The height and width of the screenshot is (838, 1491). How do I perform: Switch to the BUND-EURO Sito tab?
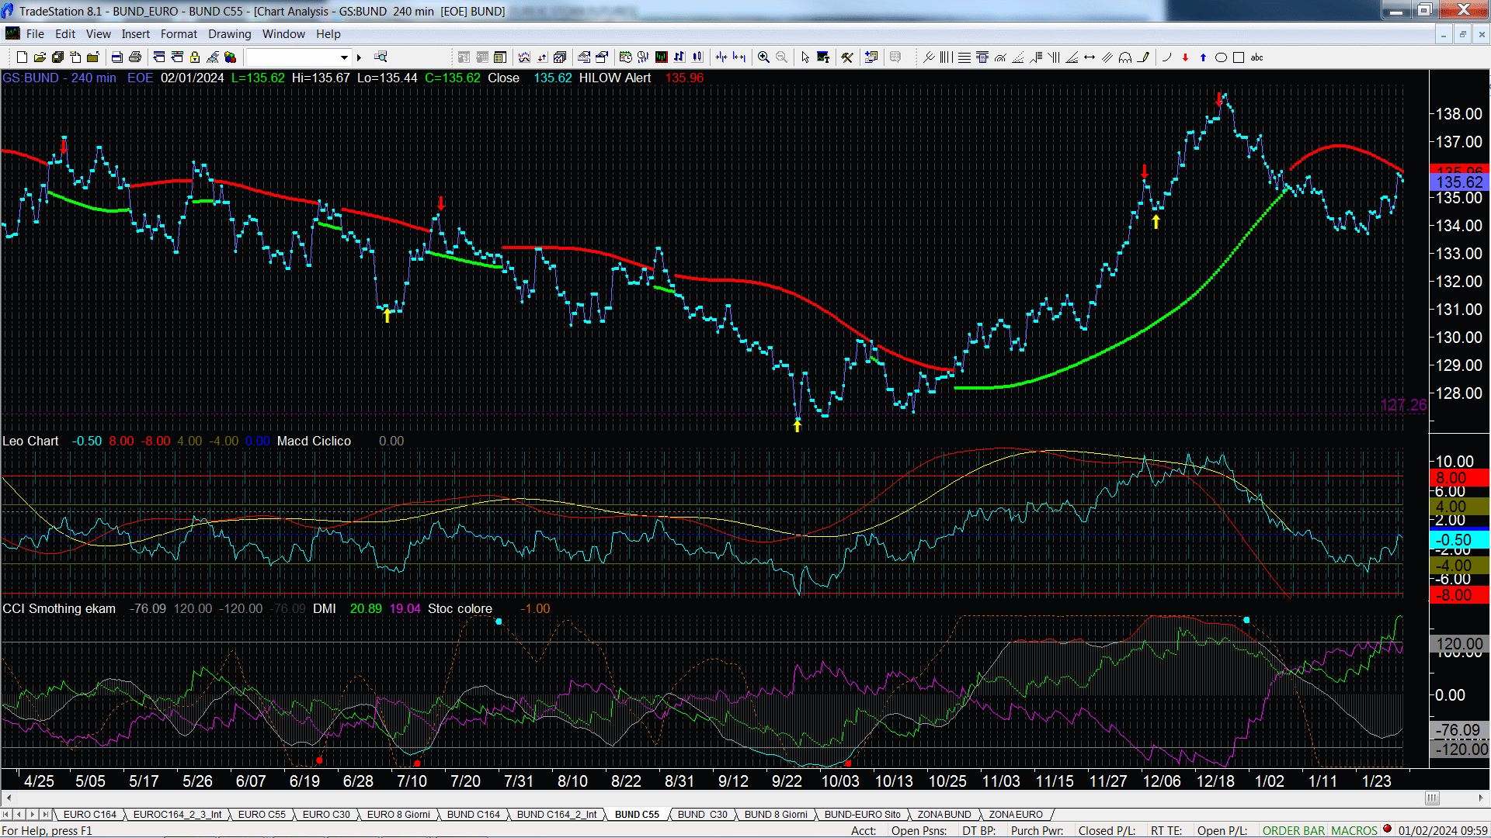tap(863, 814)
